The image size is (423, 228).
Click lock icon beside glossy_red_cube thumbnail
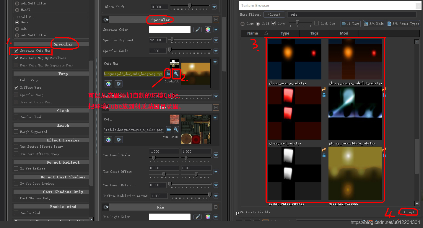point(324,95)
